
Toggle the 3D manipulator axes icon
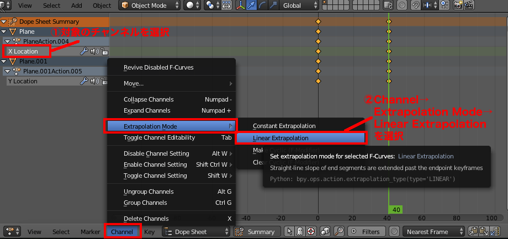coord(240,6)
